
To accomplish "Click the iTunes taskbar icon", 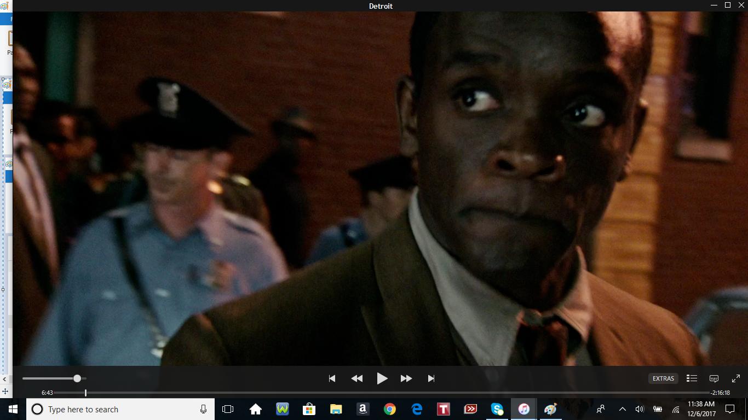I will point(523,409).
